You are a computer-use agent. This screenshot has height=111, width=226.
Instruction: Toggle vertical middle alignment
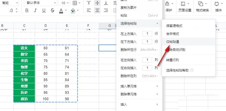click(97, 3)
